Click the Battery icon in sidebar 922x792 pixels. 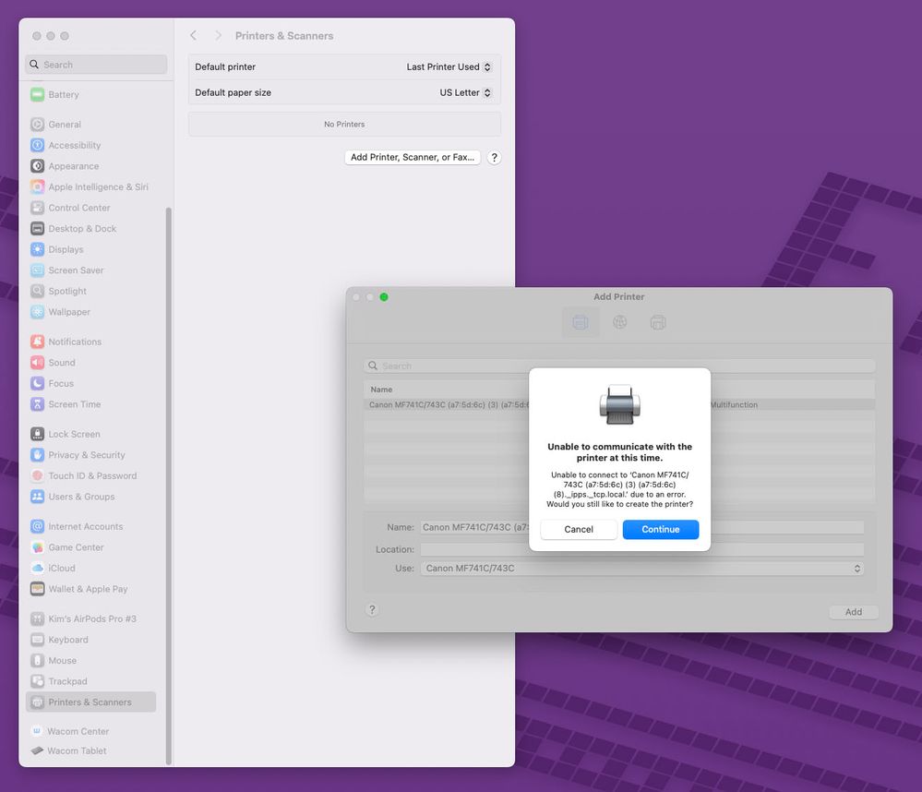click(37, 94)
